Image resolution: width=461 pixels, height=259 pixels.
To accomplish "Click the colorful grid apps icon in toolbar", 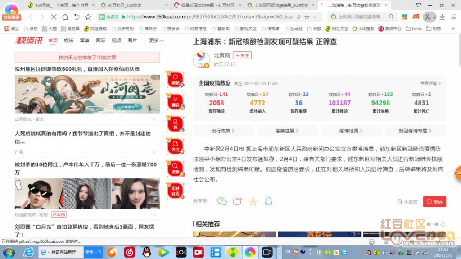I will pos(404,17).
